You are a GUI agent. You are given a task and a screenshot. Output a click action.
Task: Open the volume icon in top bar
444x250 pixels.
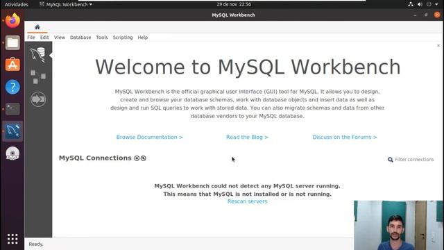point(420,4)
